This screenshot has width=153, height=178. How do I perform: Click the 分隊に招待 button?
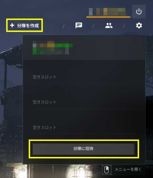(83, 149)
